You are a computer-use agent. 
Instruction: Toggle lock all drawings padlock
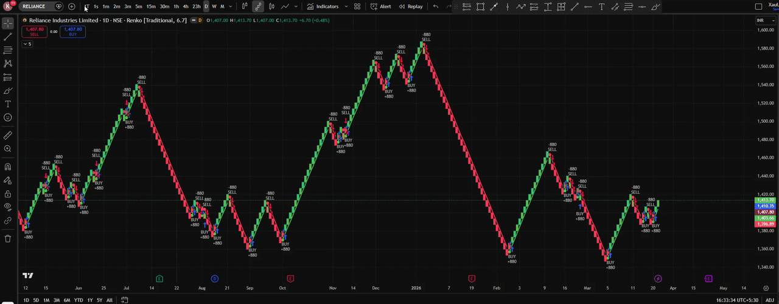8,194
